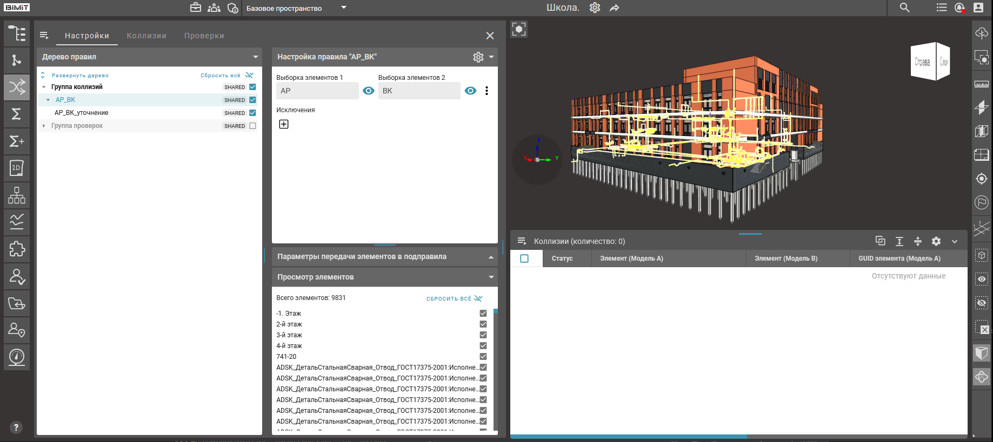The image size is (993, 442).
Task: Collapse the Группа коллизий tree node
Action: [x=44, y=87]
